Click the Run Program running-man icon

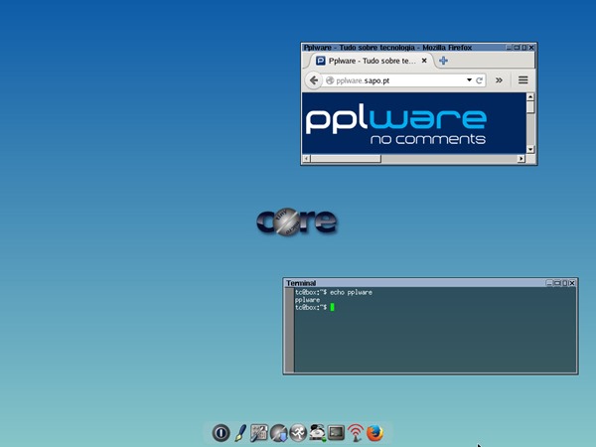click(298, 432)
